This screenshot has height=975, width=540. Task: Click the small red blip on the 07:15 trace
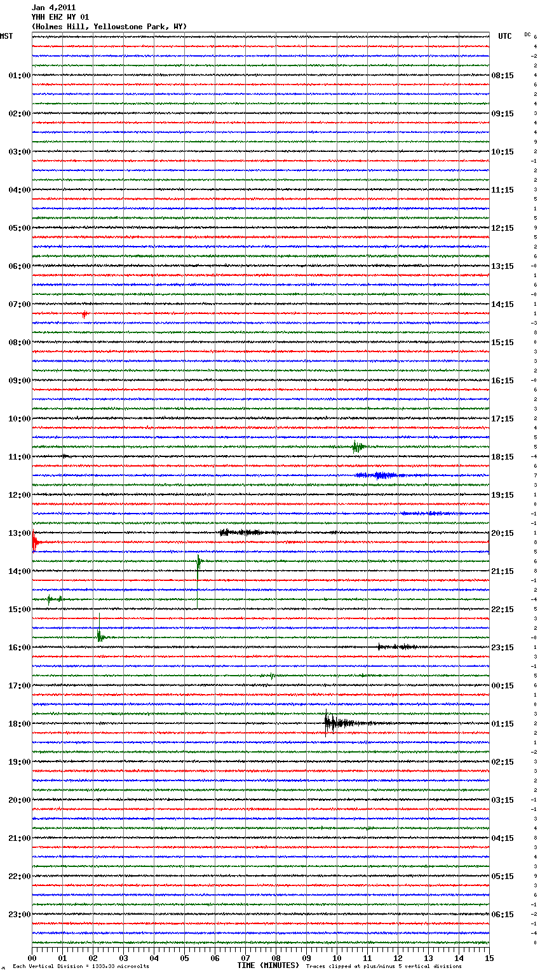pyautogui.click(x=84, y=314)
